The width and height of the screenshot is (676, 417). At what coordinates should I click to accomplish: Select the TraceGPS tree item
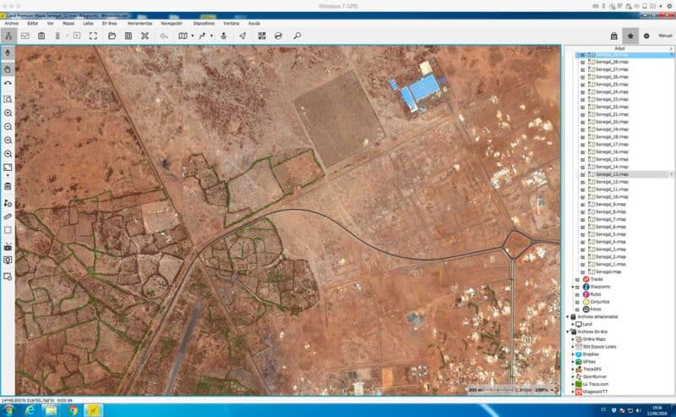[x=591, y=370]
